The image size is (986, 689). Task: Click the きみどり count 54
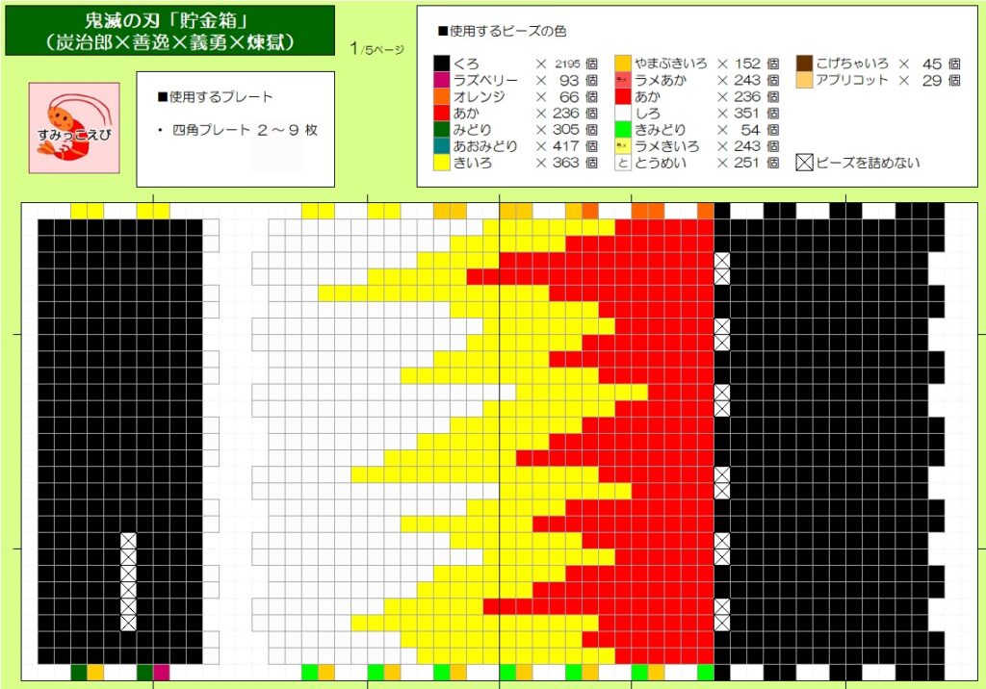(x=751, y=130)
